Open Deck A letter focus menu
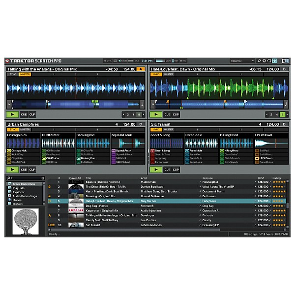This screenshot has height=295, width=295. pos(141,69)
